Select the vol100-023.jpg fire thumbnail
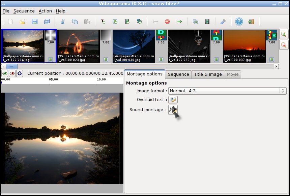 click(x=79, y=46)
